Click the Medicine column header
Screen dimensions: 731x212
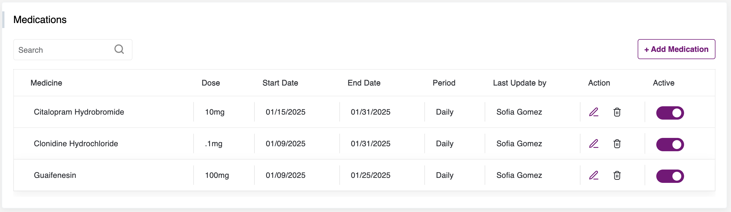[46, 83]
